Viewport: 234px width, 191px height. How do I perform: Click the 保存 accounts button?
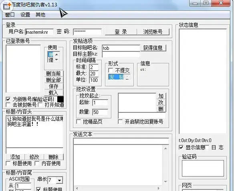pos(54,86)
